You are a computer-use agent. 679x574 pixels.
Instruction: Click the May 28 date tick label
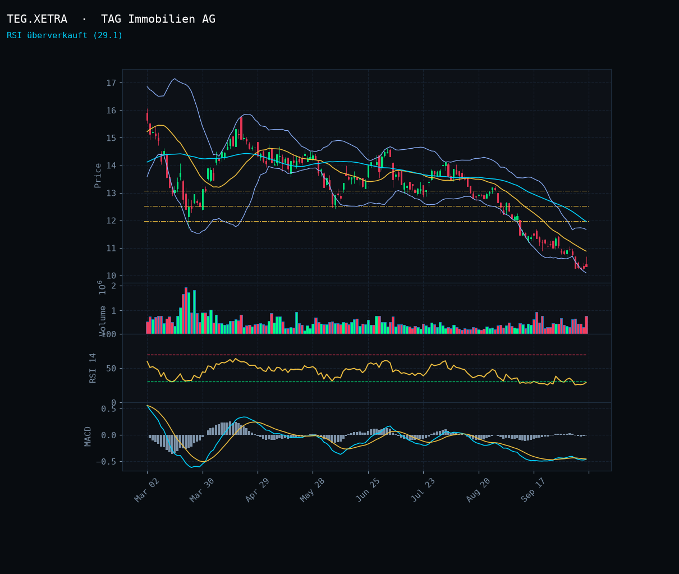313,490
